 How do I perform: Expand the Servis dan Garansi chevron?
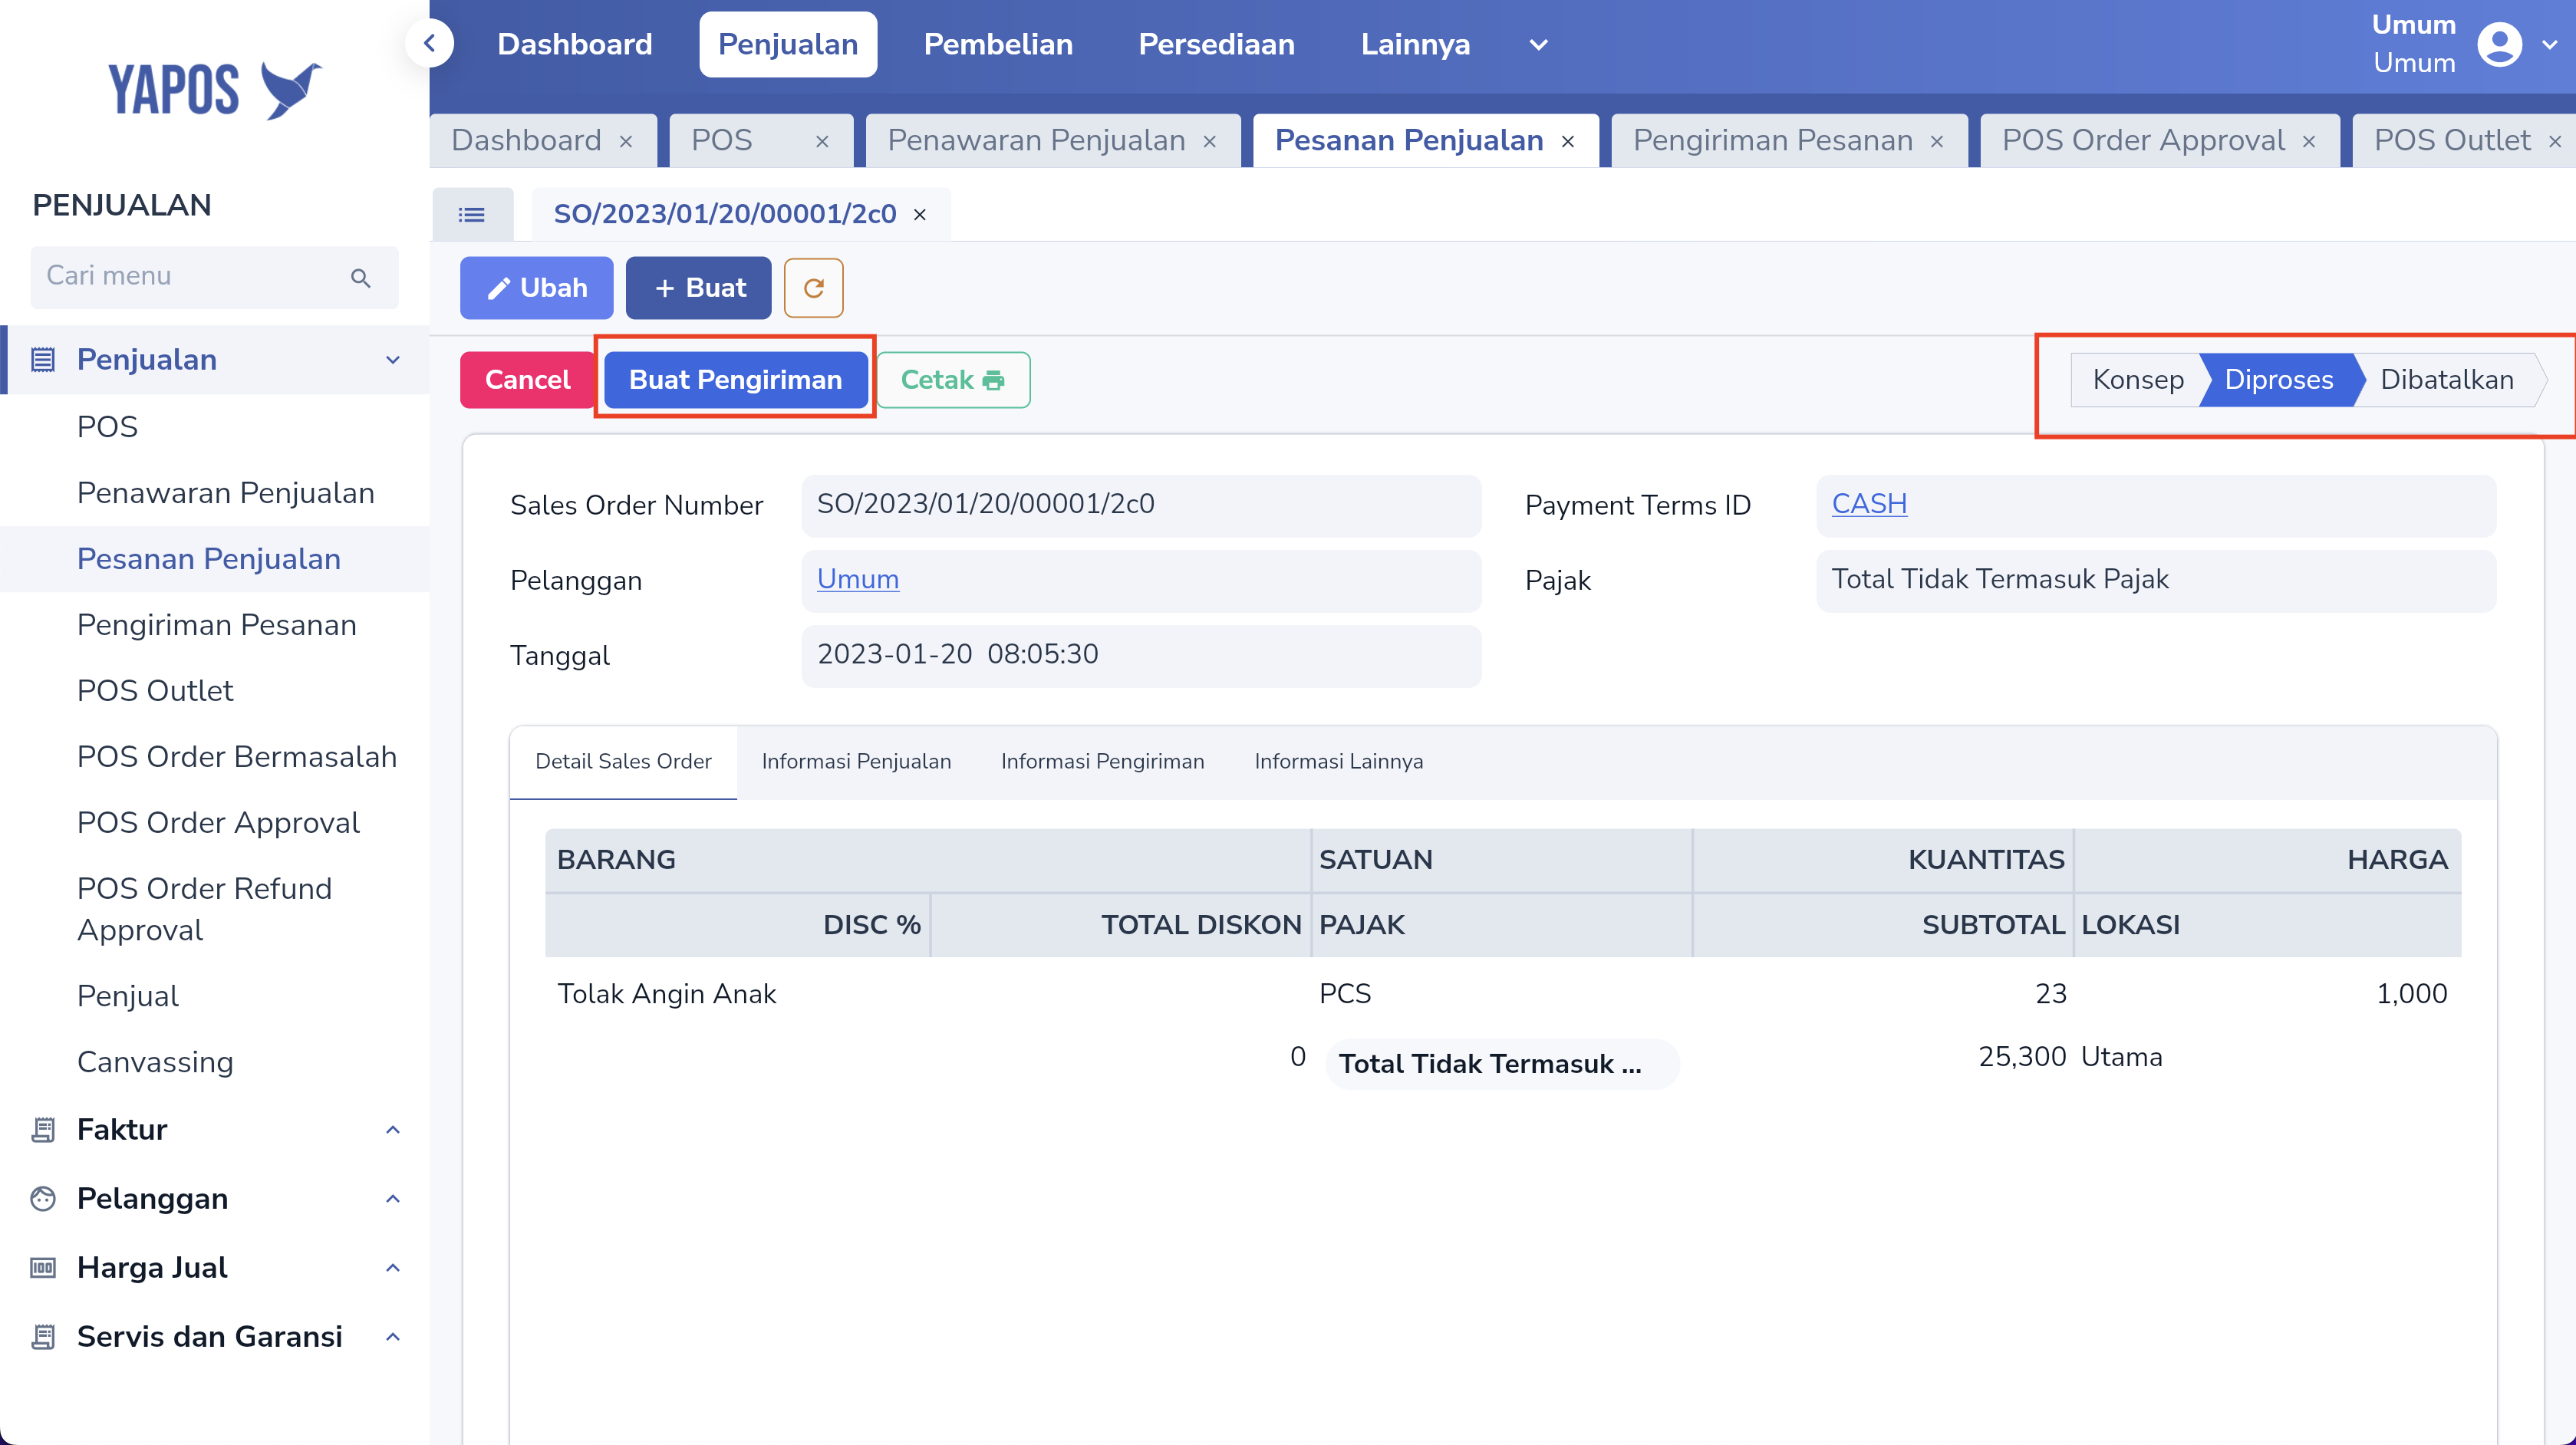[393, 1336]
